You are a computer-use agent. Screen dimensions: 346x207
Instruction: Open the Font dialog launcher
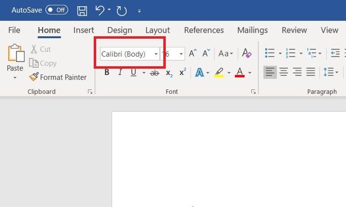click(x=253, y=92)
